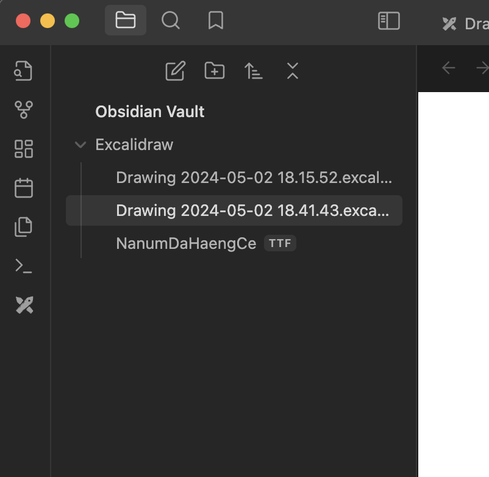This screenshot has width=489, height=477.
Task: Create new Excalidraw drawing from ribbon
Action: pyautogui.click(x=24, y=305)
